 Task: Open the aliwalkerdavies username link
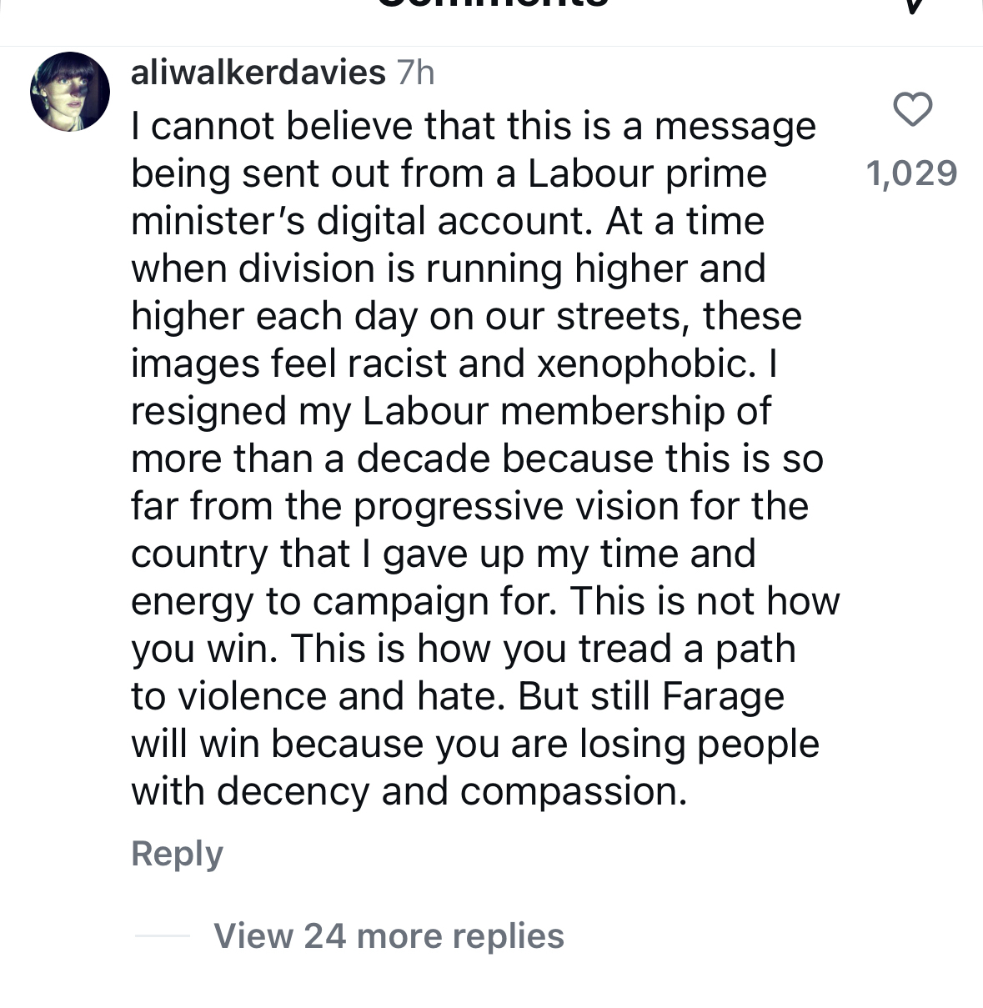pos(258,73)
